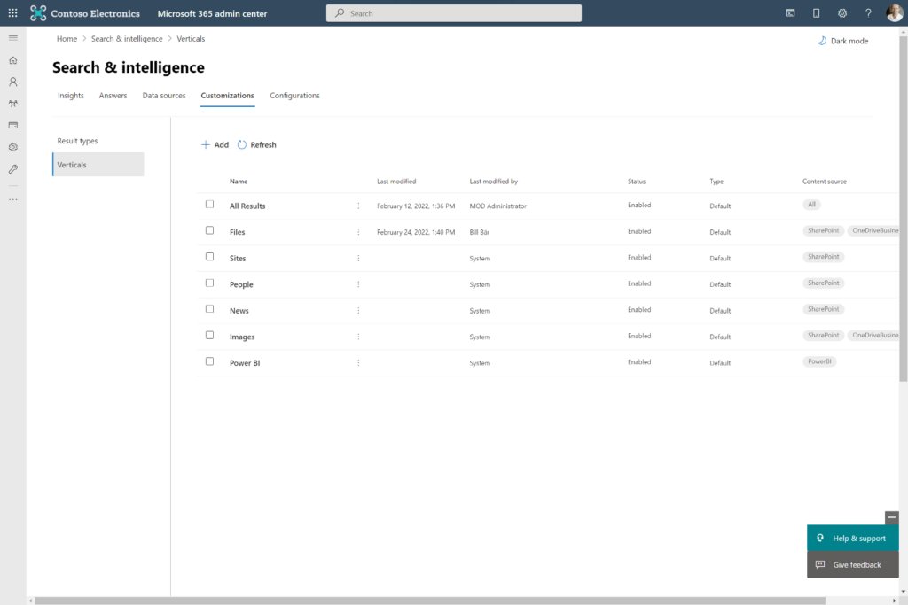The image size is (908, 605).
Task: Switch to the Configurations tab
Action: (x=294, y=96)
